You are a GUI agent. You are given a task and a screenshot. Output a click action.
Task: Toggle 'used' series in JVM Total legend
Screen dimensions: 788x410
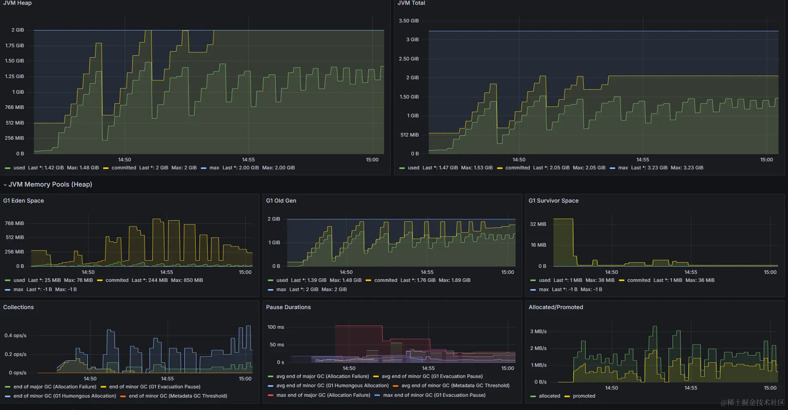414,168
